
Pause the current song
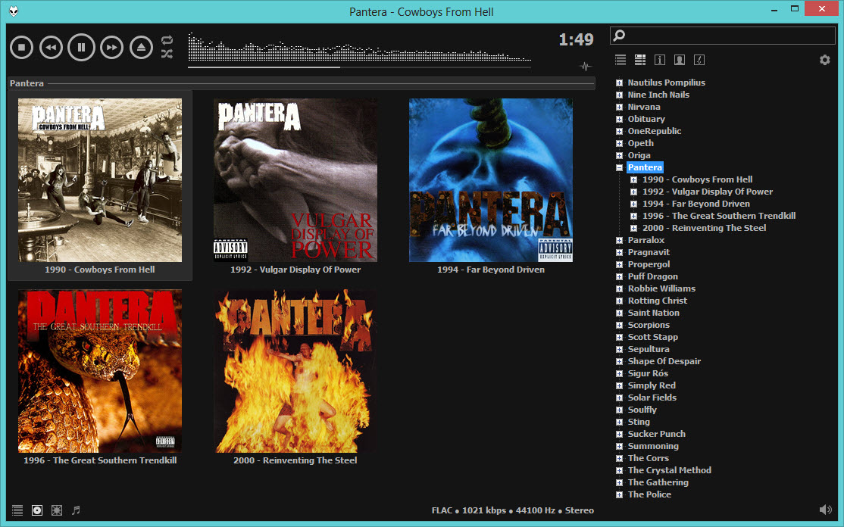[x=81, y=48]
